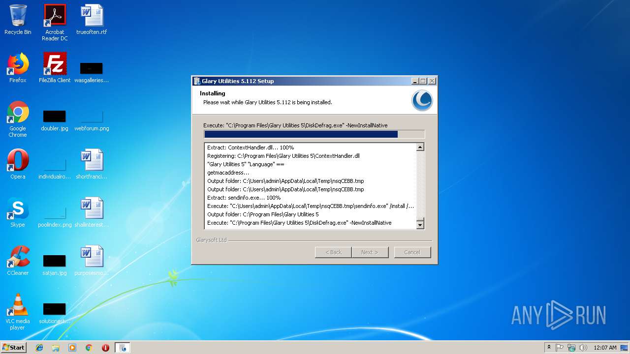Viewport: 630px width, 354px height.
Task: Open the clock showing 12:07 AM
Action: (605, 348)
